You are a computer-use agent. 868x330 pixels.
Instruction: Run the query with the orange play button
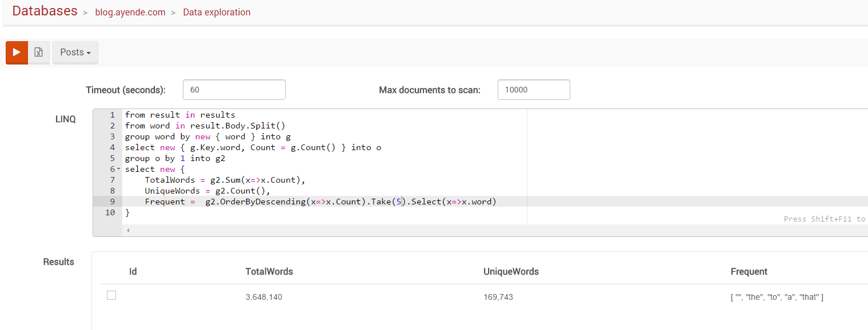[x=17, y=53]
